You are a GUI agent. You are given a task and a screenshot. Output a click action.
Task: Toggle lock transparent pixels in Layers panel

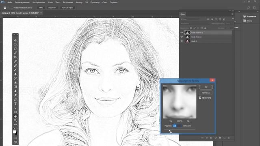(x=191, y=28)
